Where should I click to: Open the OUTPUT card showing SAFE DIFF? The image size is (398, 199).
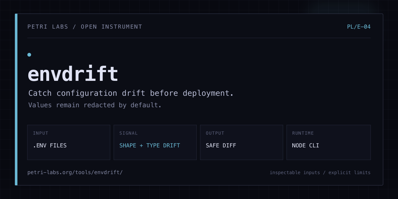(x=242, y=142)
